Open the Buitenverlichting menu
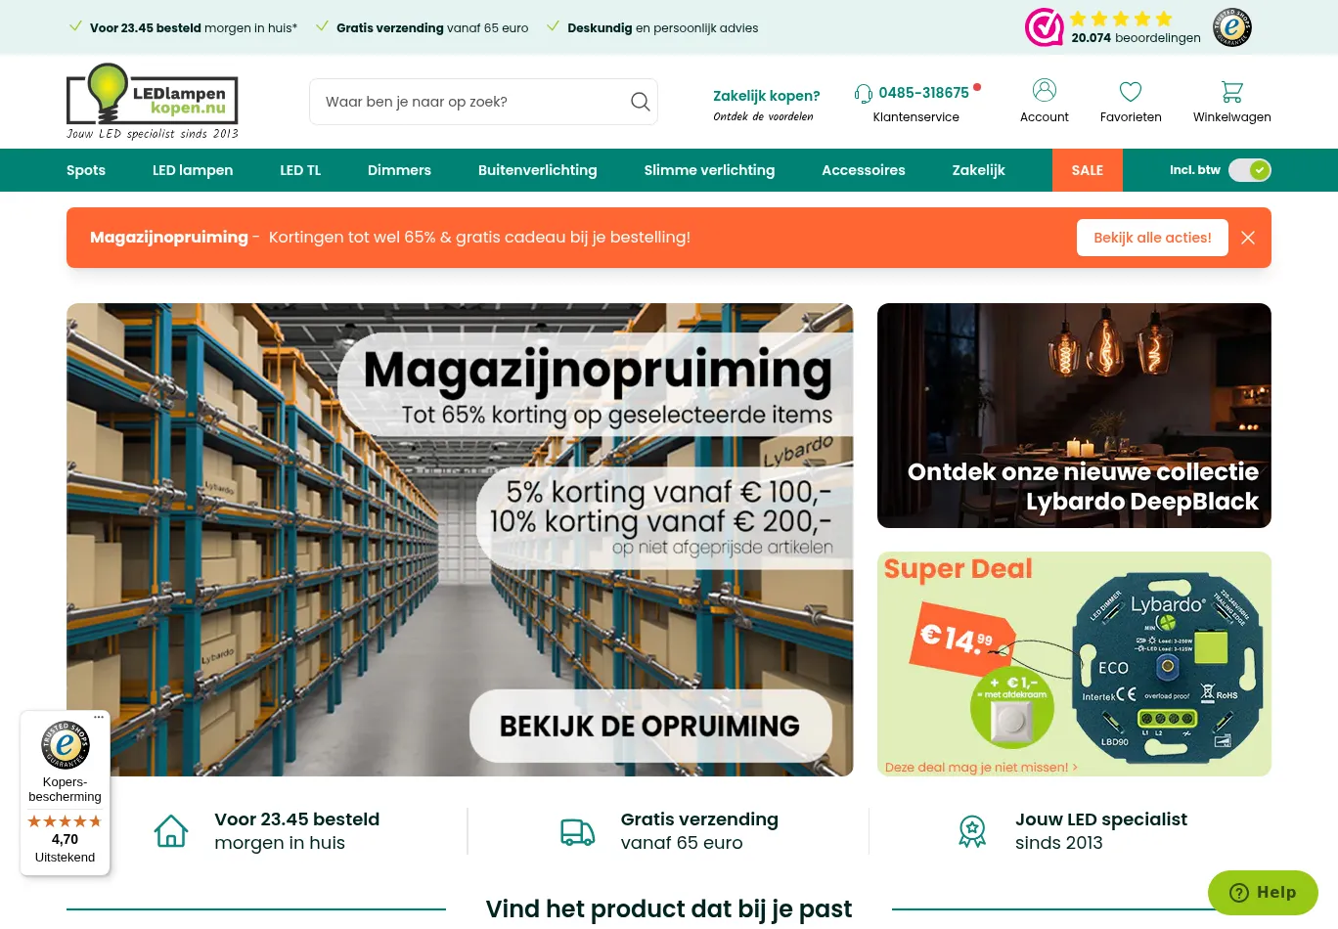Viewport: 1338px width, 929px height. [537, 170]
